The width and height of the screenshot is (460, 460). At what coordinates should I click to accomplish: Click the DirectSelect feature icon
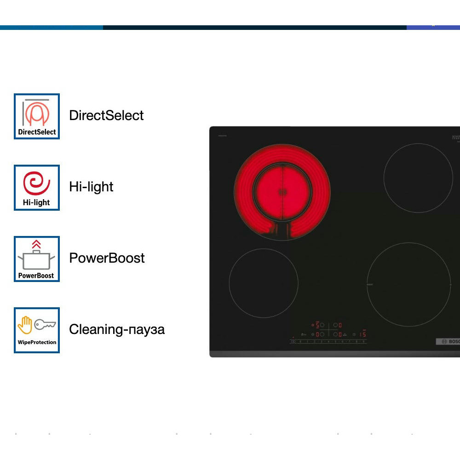coord(37,116)
